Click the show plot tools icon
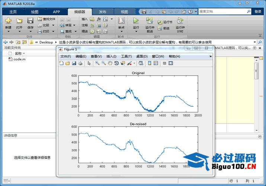266x186 pixels. (171, 63)
